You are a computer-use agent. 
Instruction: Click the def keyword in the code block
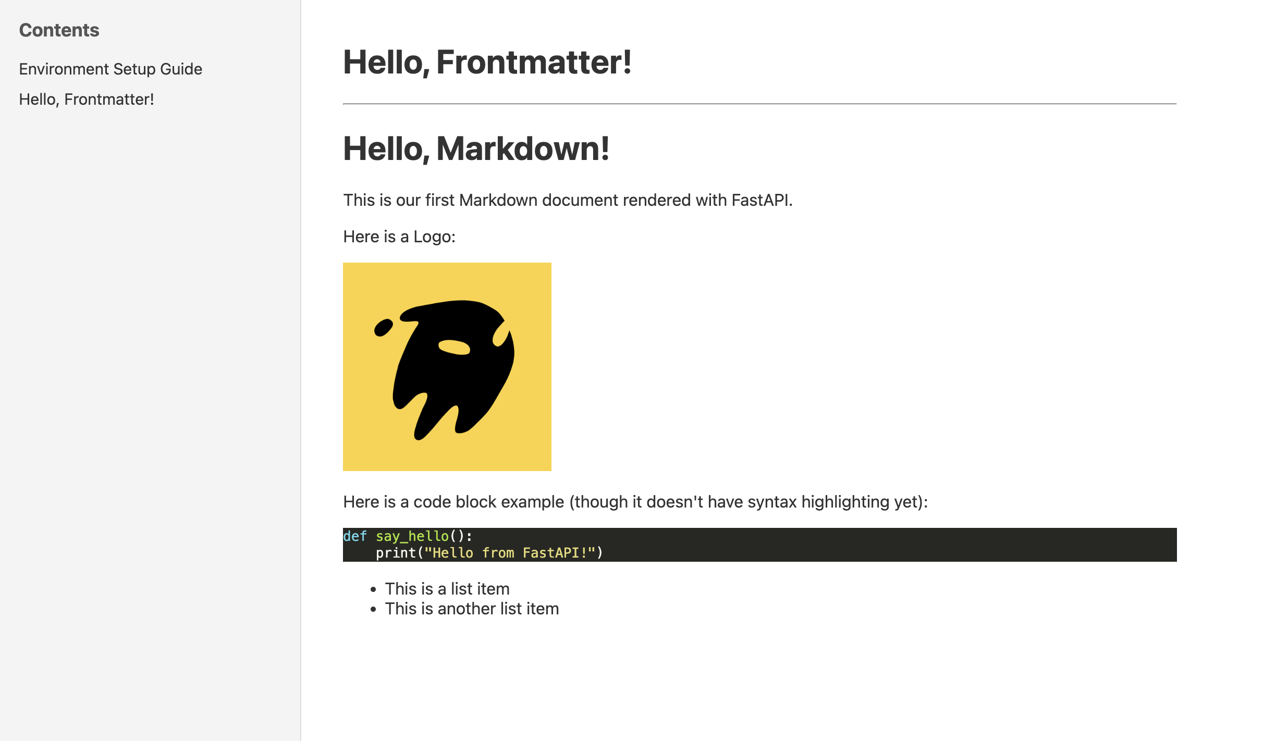pyautogui.click(x=355, y=536)
